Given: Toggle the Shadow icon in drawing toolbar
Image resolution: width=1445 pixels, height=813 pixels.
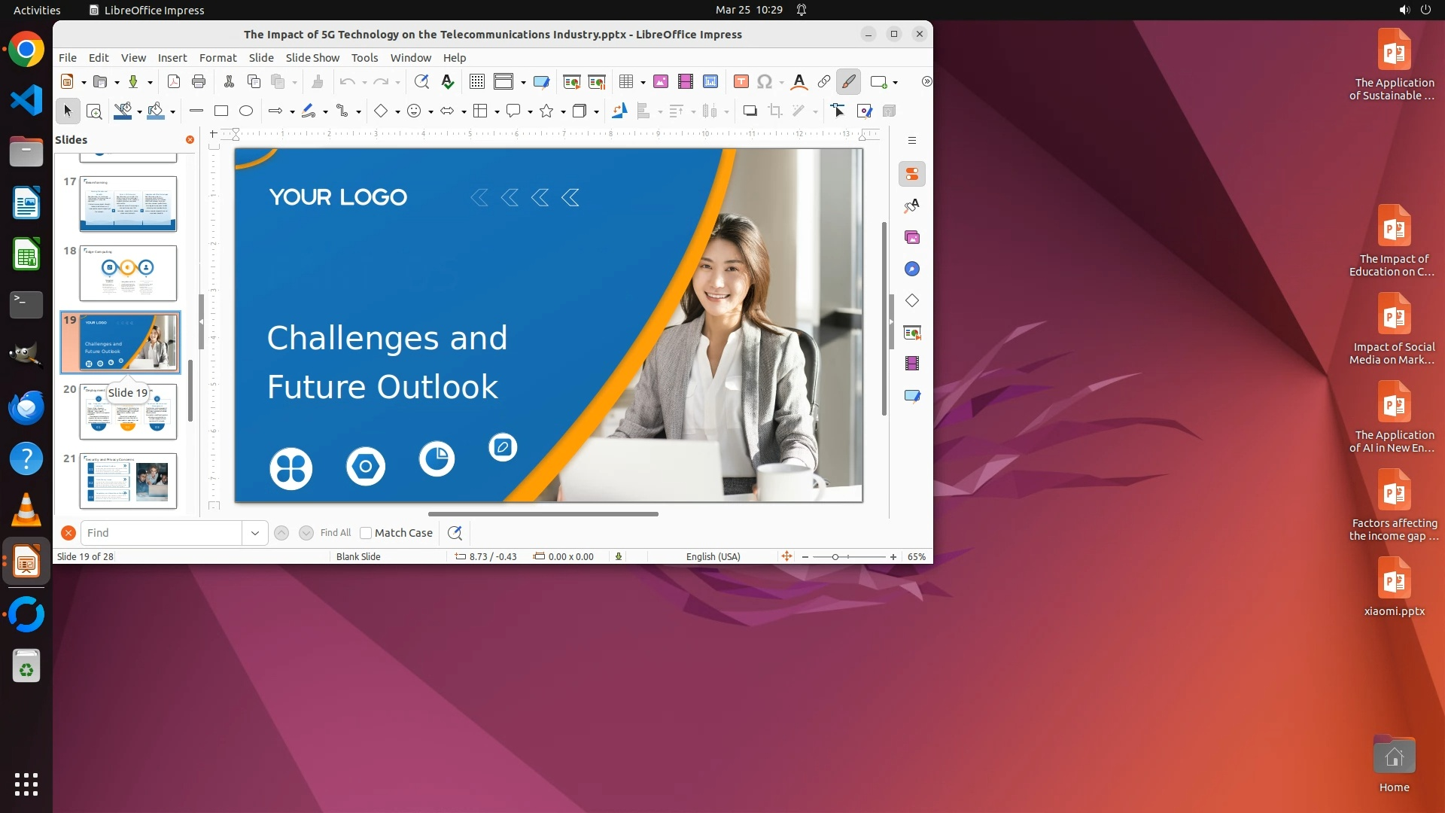Looking at the screenshot, I should [750, 111].
